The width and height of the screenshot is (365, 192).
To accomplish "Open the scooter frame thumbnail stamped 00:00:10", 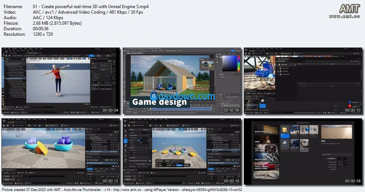I will click(x=303, y=81).
